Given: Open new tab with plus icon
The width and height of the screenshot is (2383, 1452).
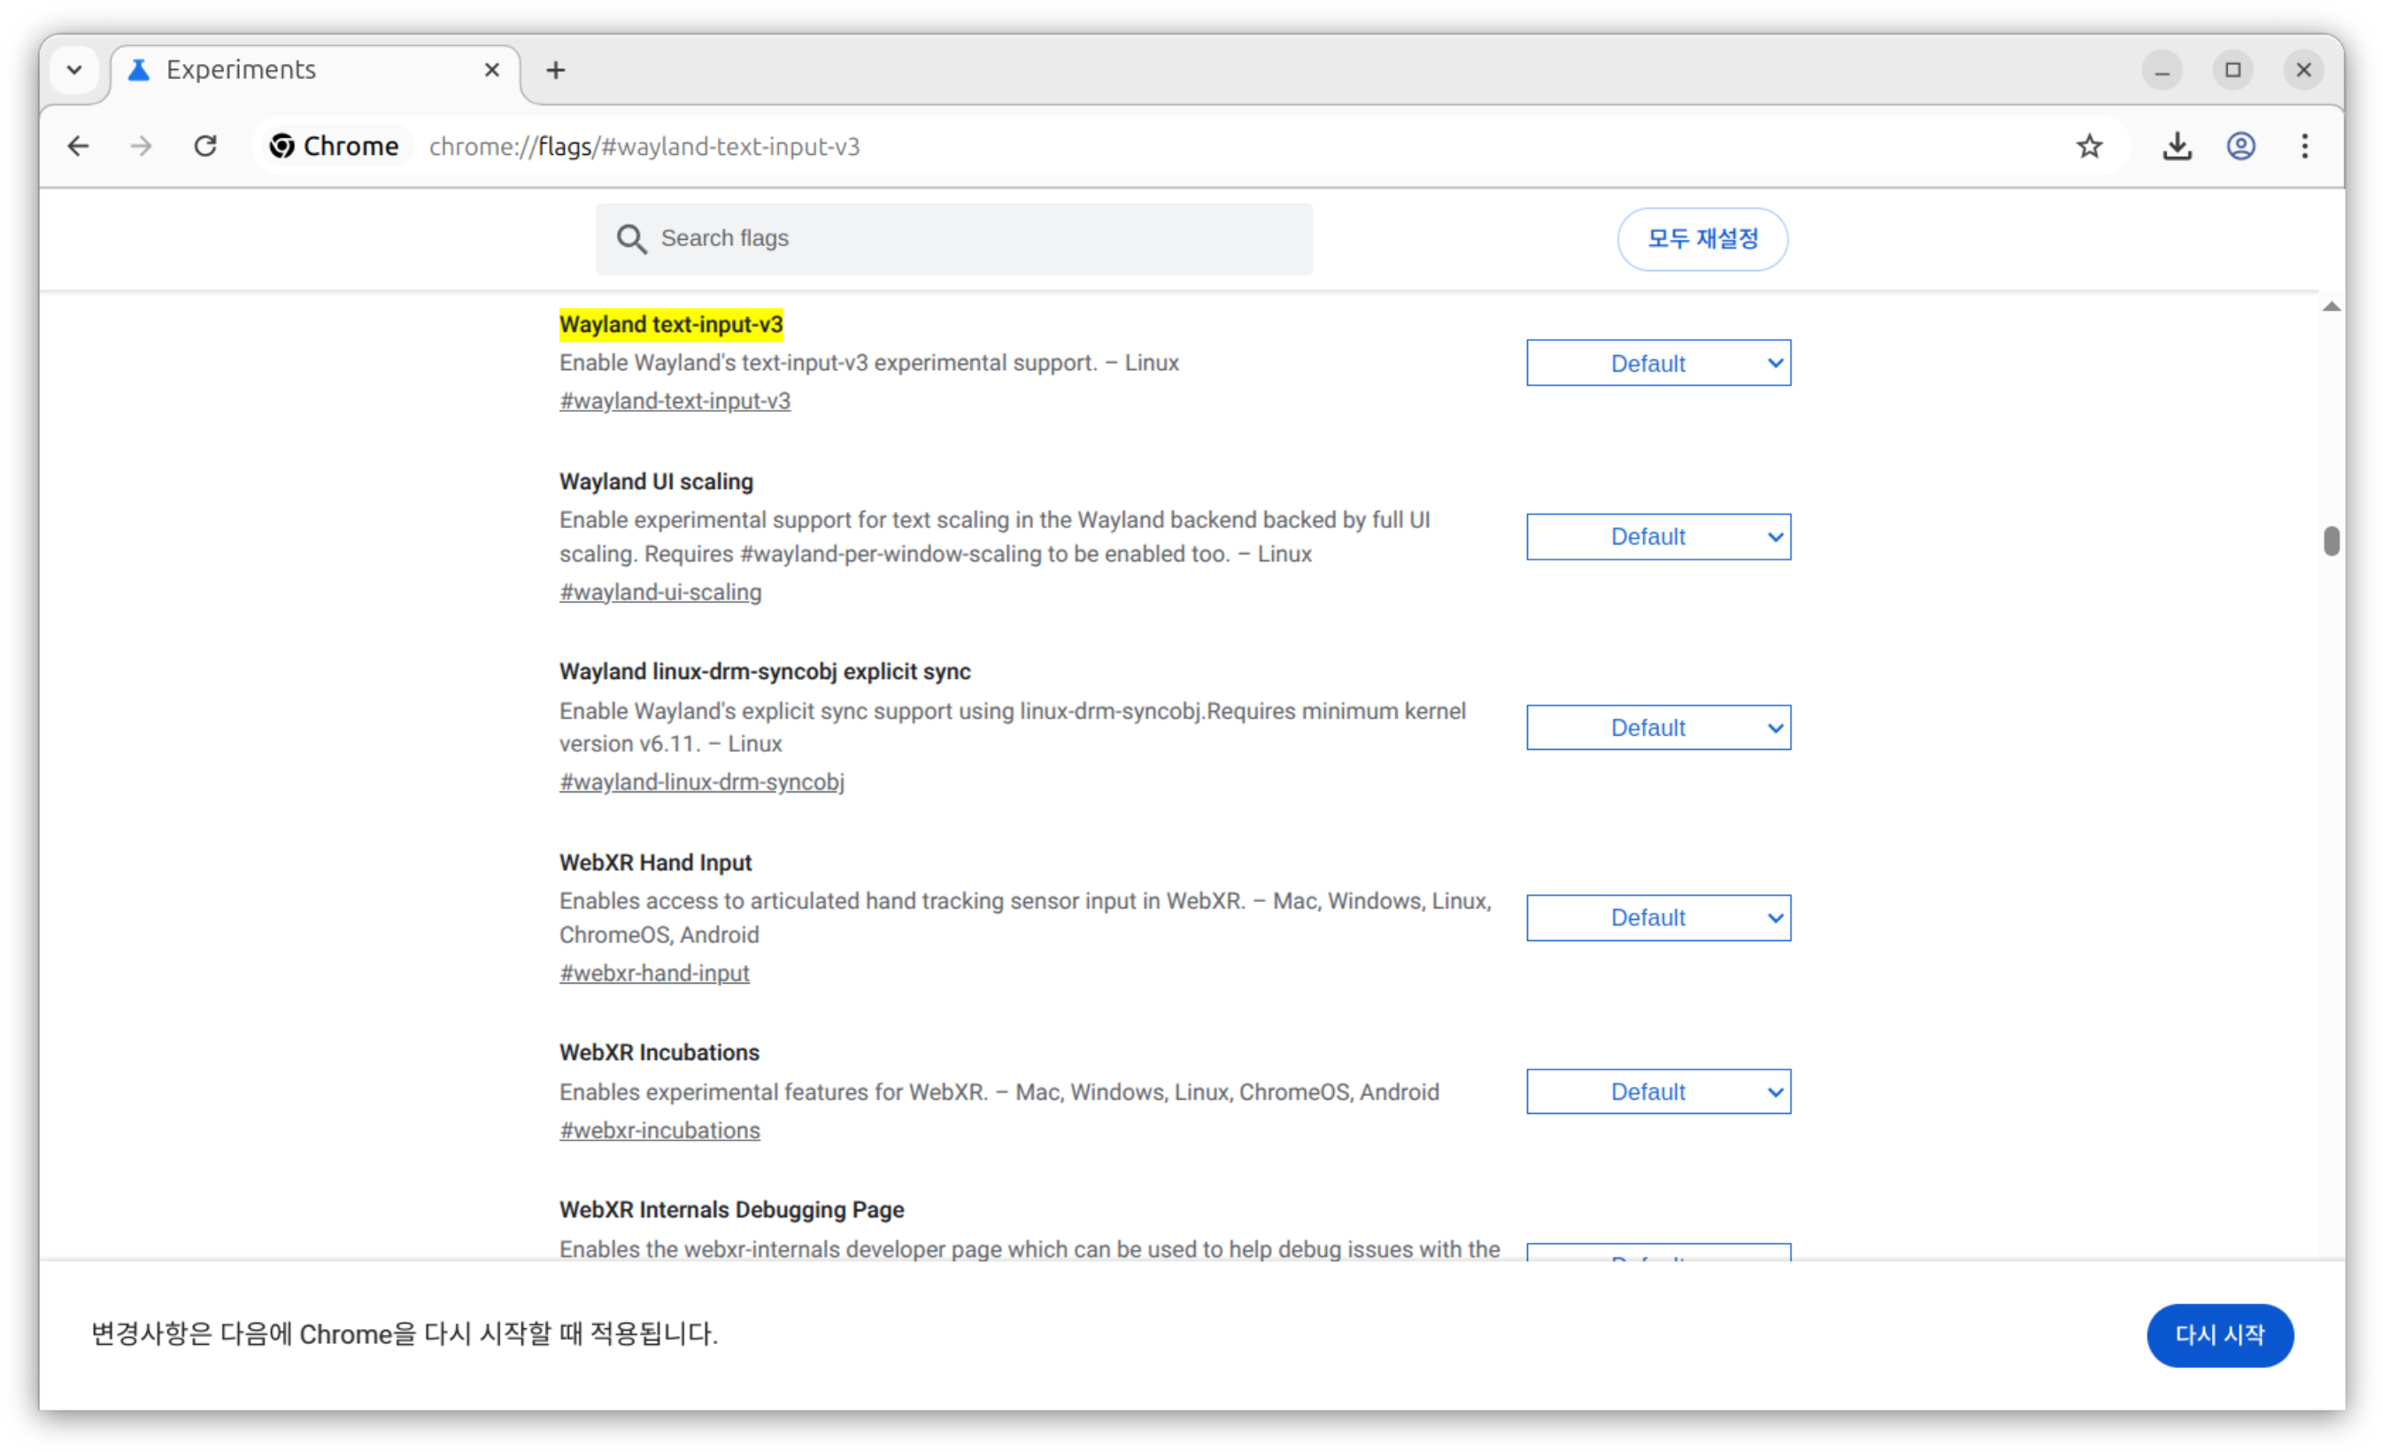Looking at the screenshot, I should point(555,70).
